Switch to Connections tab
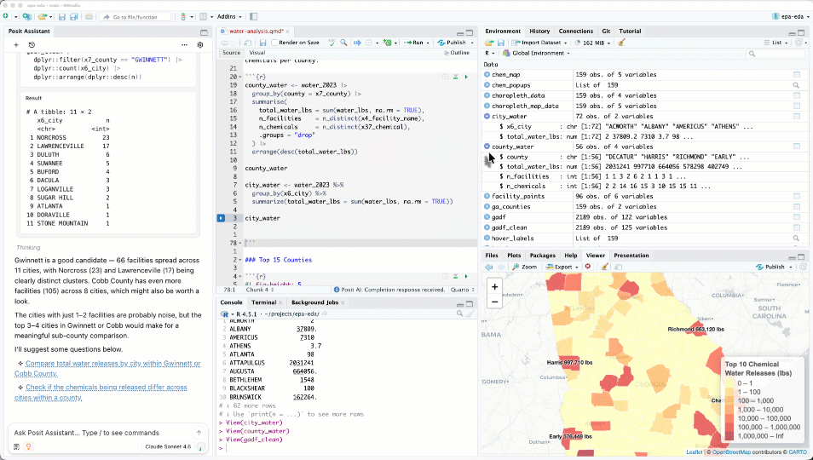The image size is (813, 460). tap(575, 31)
